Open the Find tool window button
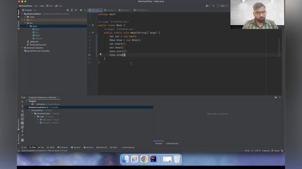 (x=33, y=147)
